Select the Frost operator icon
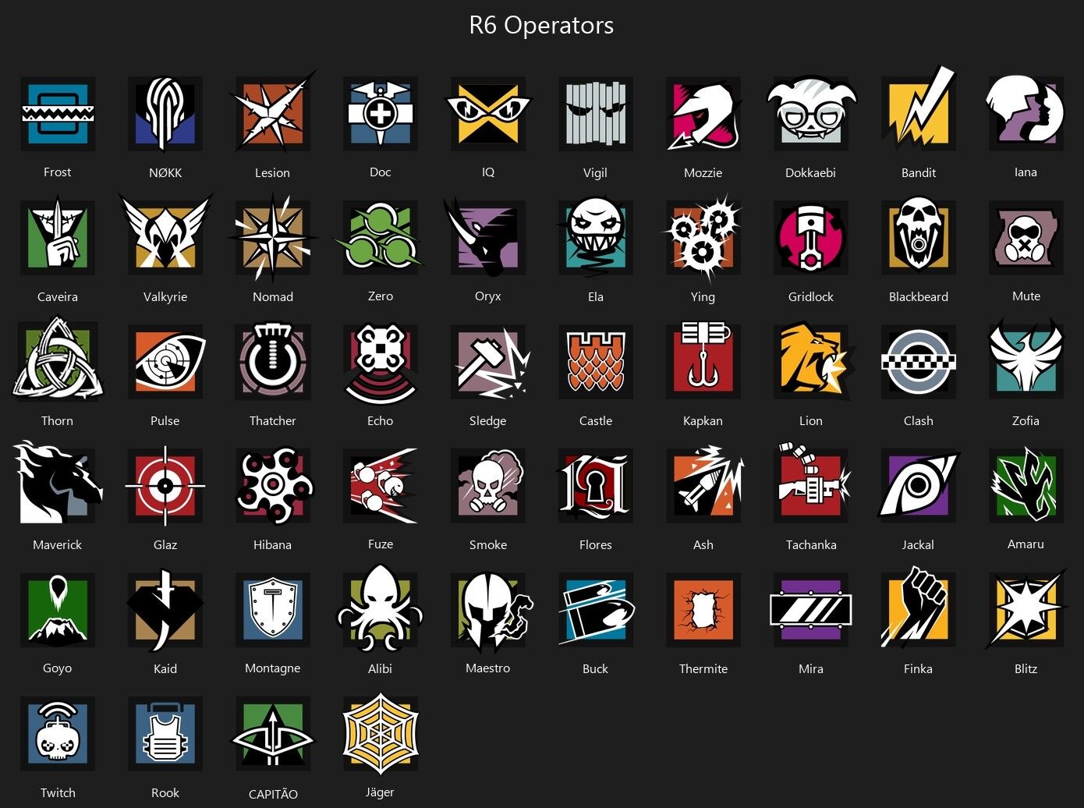The width and height of the screenshot is (1084, 808). 58,114
